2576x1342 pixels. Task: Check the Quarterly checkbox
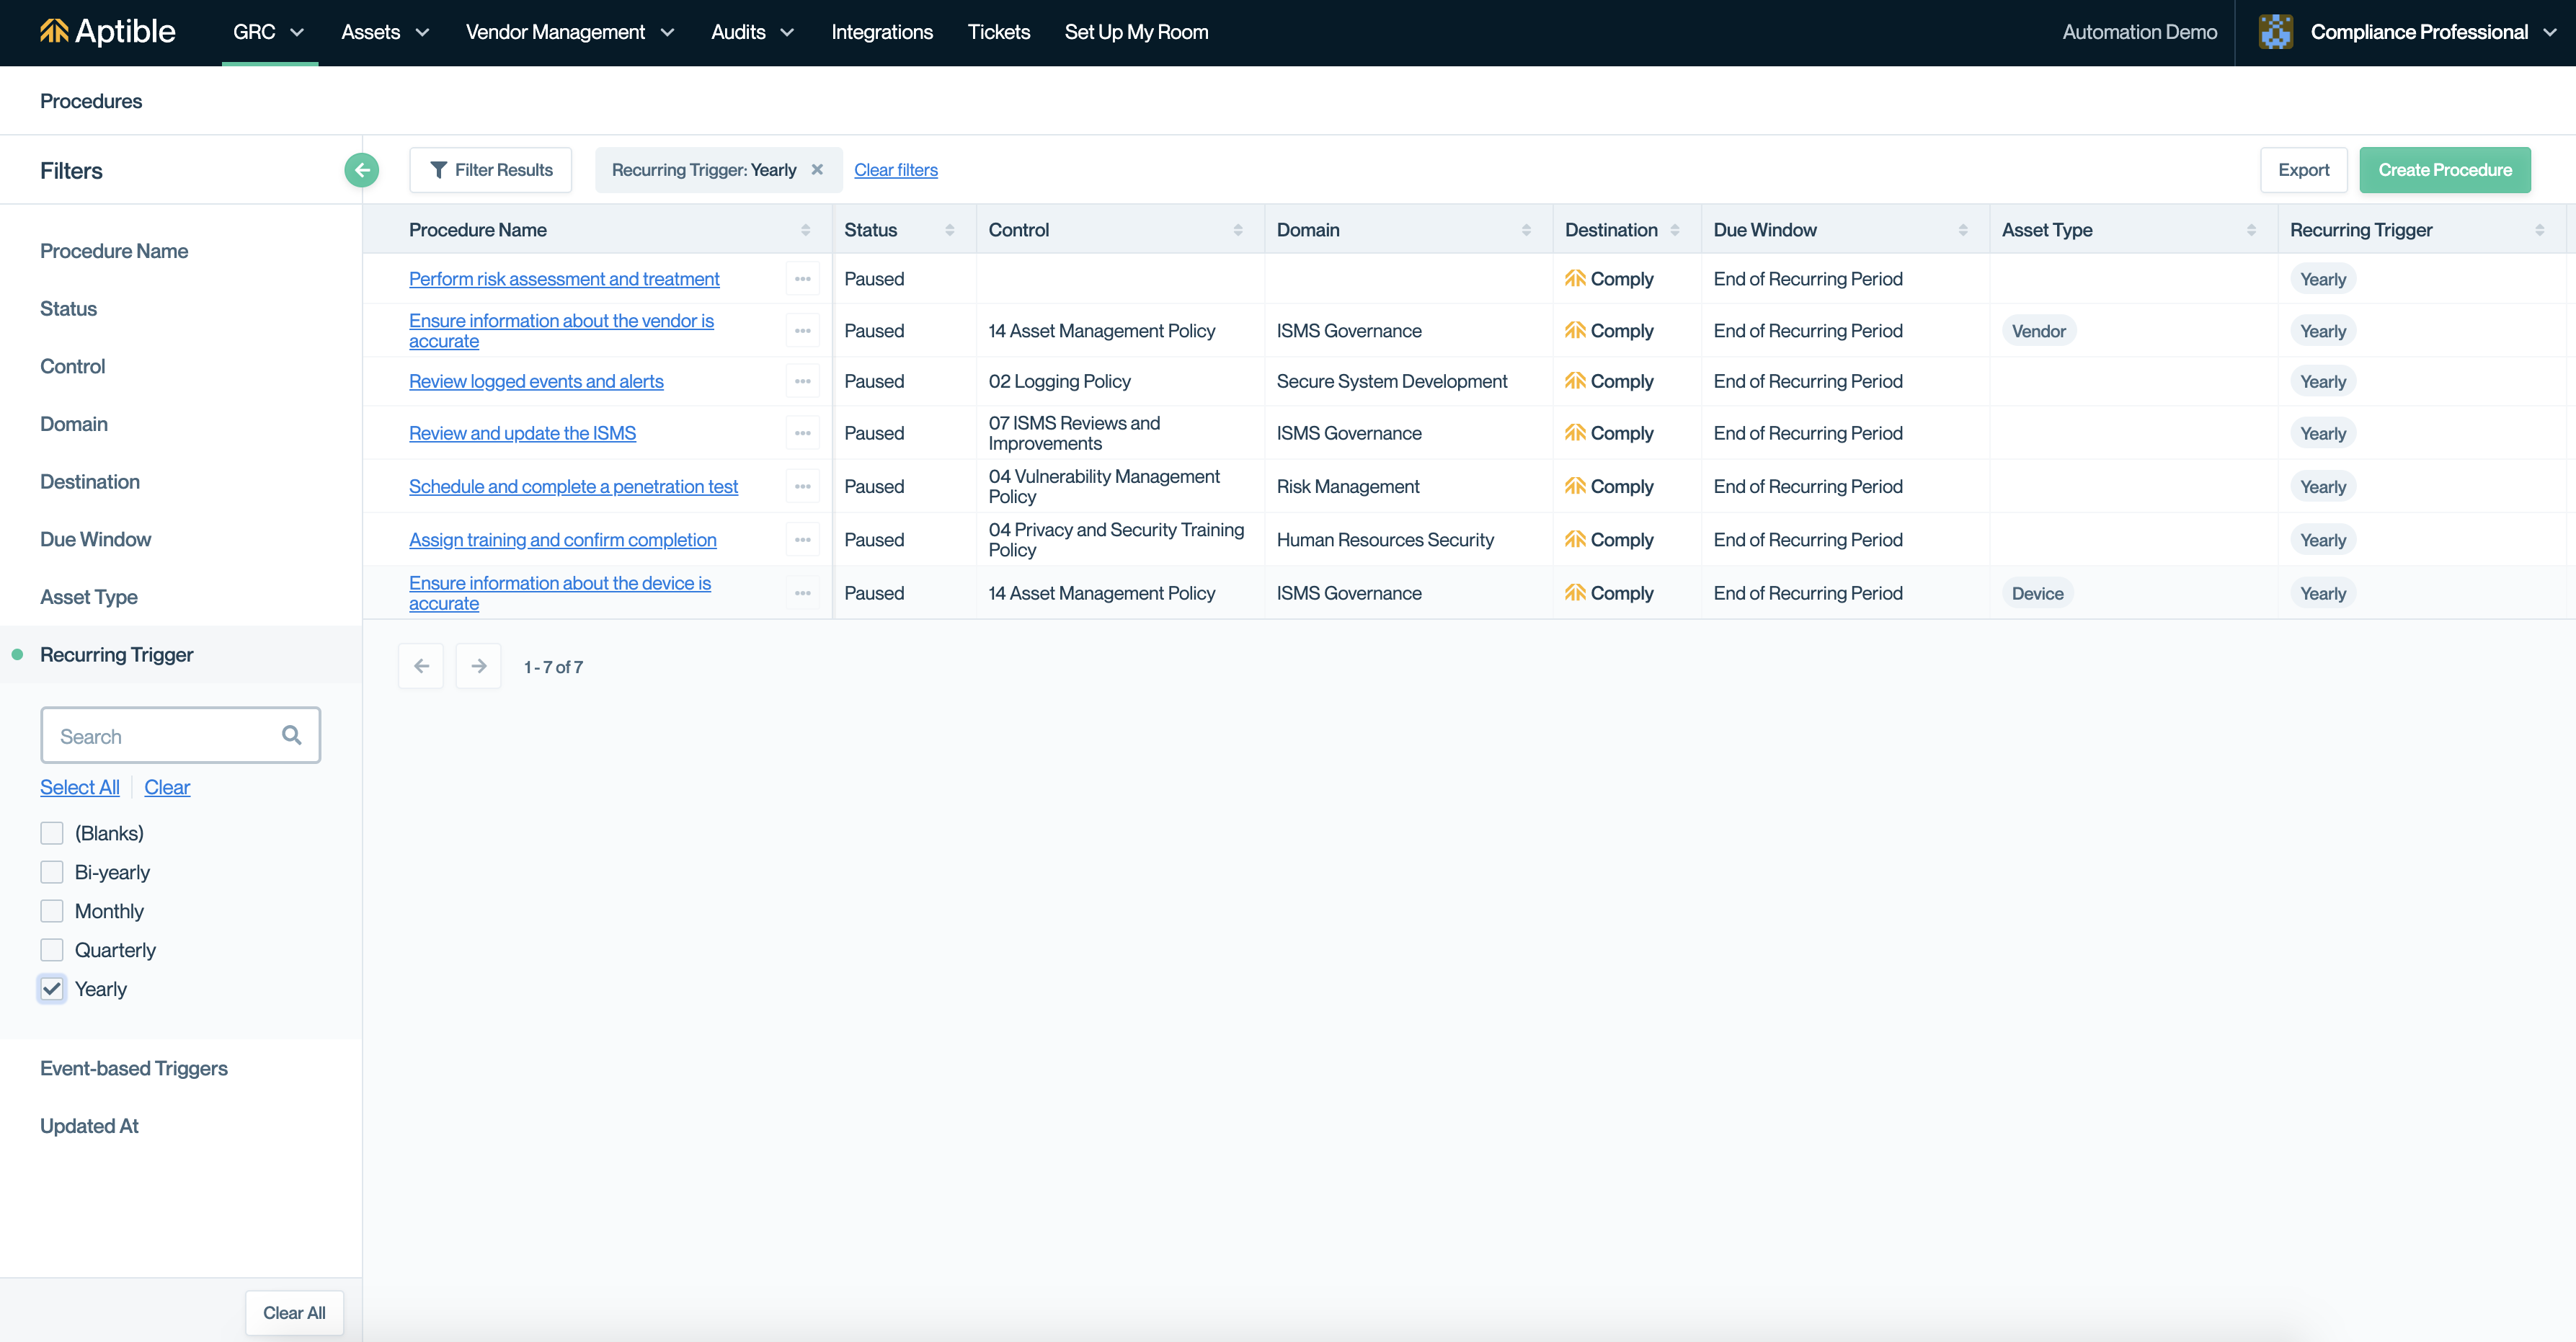coord(52,949)
